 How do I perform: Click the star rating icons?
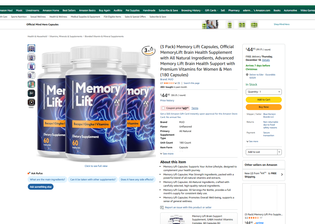click(x=169, y=83)
